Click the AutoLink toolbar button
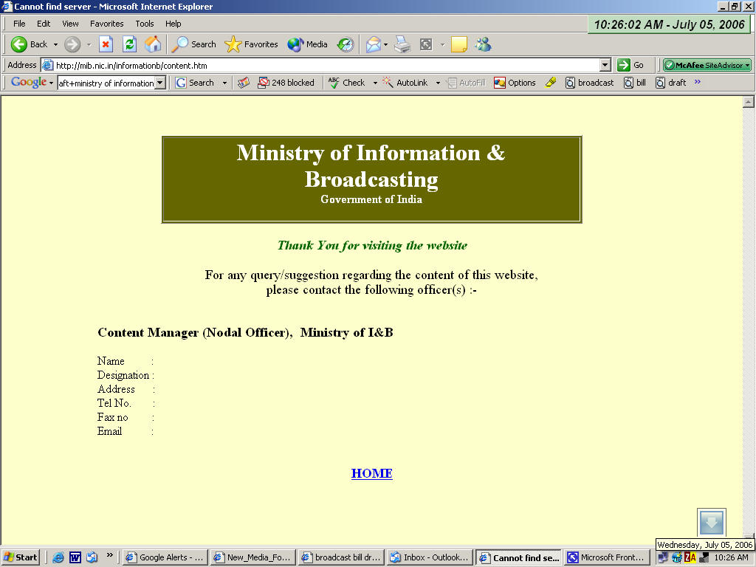Viewport: 756px width, 567px height. tap(405, 83)
